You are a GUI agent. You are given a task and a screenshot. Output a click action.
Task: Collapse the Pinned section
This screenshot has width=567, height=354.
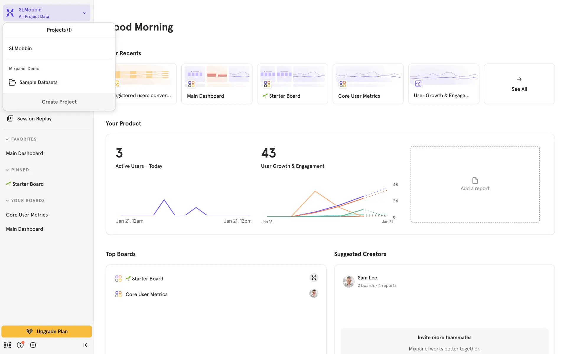[x=7, y=170]
